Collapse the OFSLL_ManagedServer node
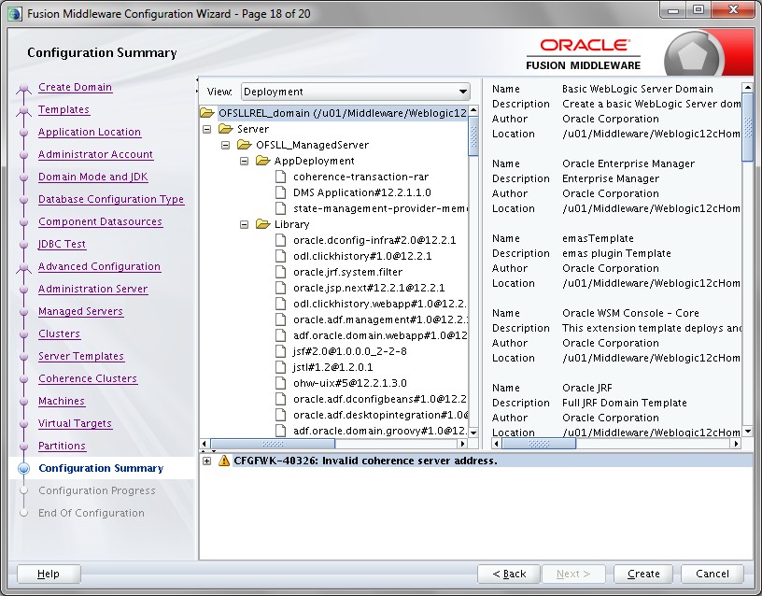This screenshot has height=596, width=762. (225, 145)
